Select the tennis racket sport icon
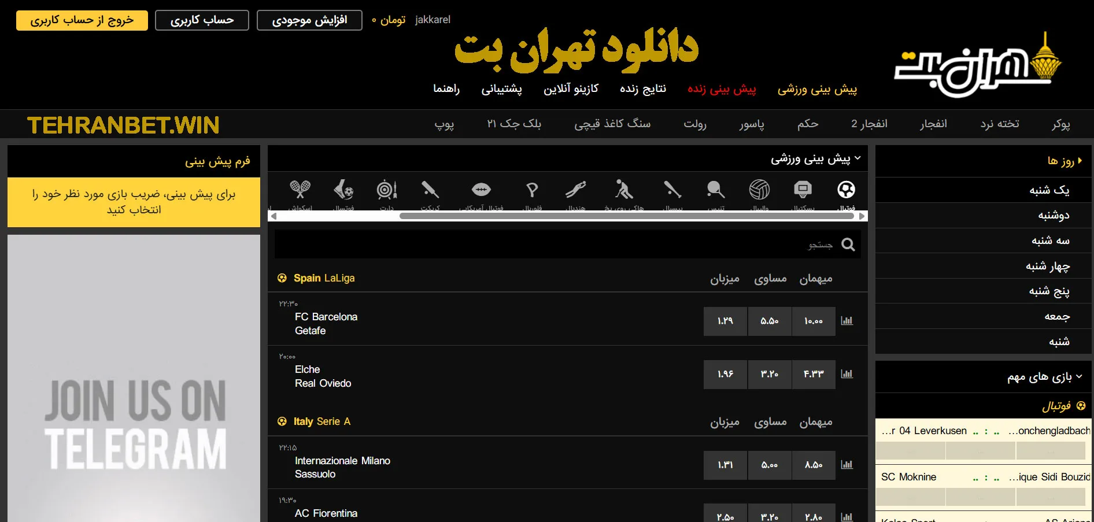The image size is (1094, 522). tap(716, 190)
